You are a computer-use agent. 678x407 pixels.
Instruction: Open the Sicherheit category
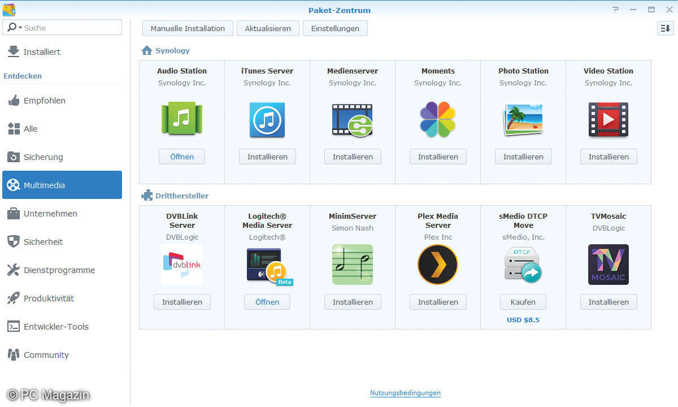coord(62,242)
